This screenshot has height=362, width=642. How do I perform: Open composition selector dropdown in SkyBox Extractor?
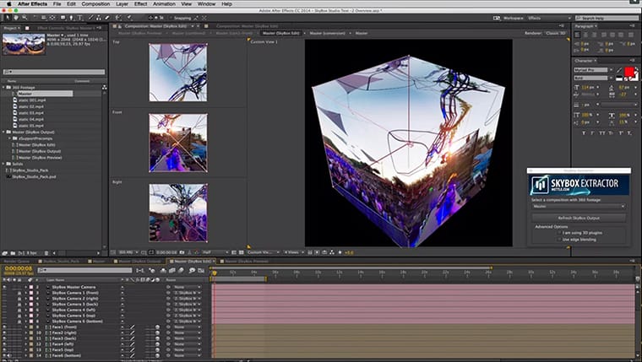[x=578, y=207]
